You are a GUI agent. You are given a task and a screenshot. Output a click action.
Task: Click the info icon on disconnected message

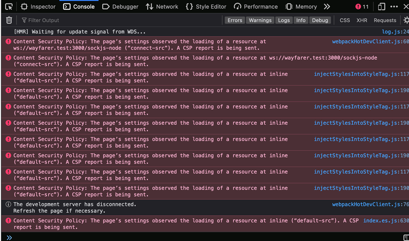pos(8,204)
